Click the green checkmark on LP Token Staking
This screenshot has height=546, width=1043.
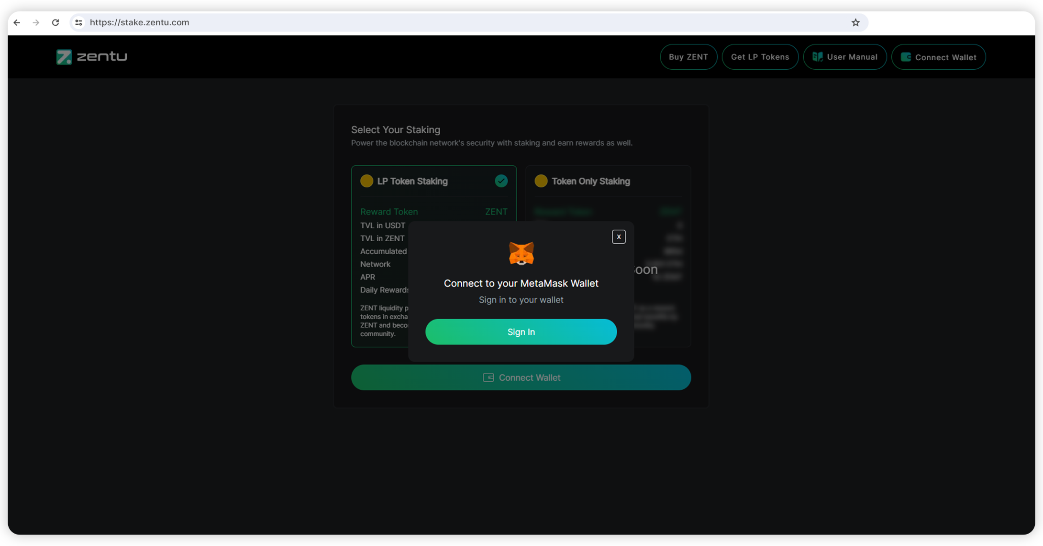click(x=501, y=181)
